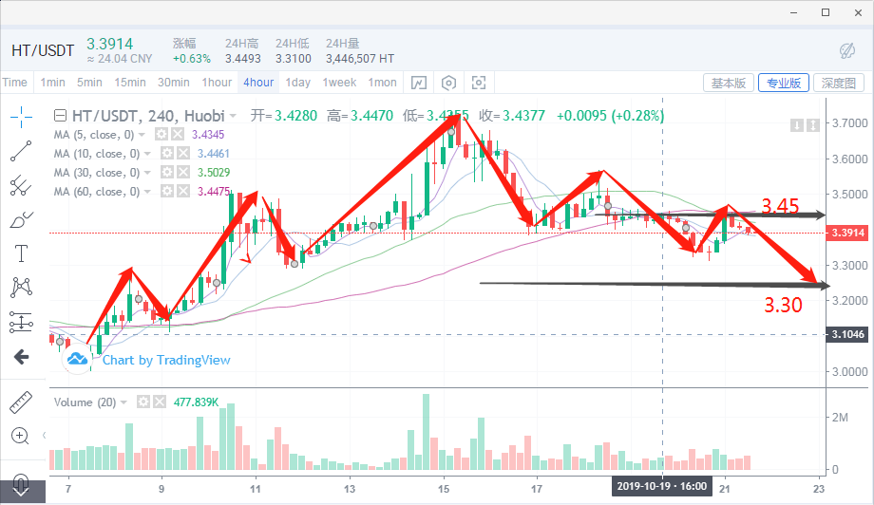Remove the Volume indicator
Screen dimensions: 874x505
tap(160, 402)
